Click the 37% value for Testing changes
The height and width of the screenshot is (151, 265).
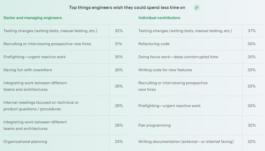tap(251, 31)
